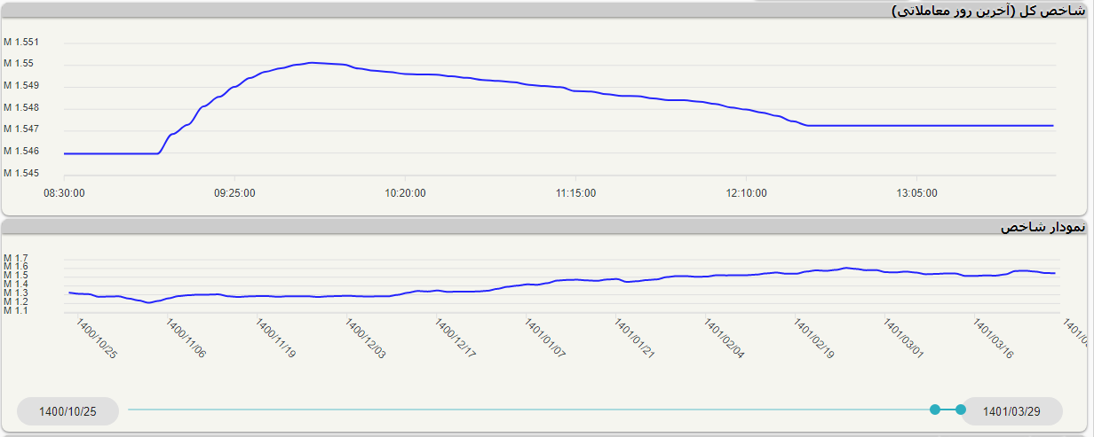
Task: Click the M 1.7 label on lower chart axis
Action: click(x=16, y=258)
